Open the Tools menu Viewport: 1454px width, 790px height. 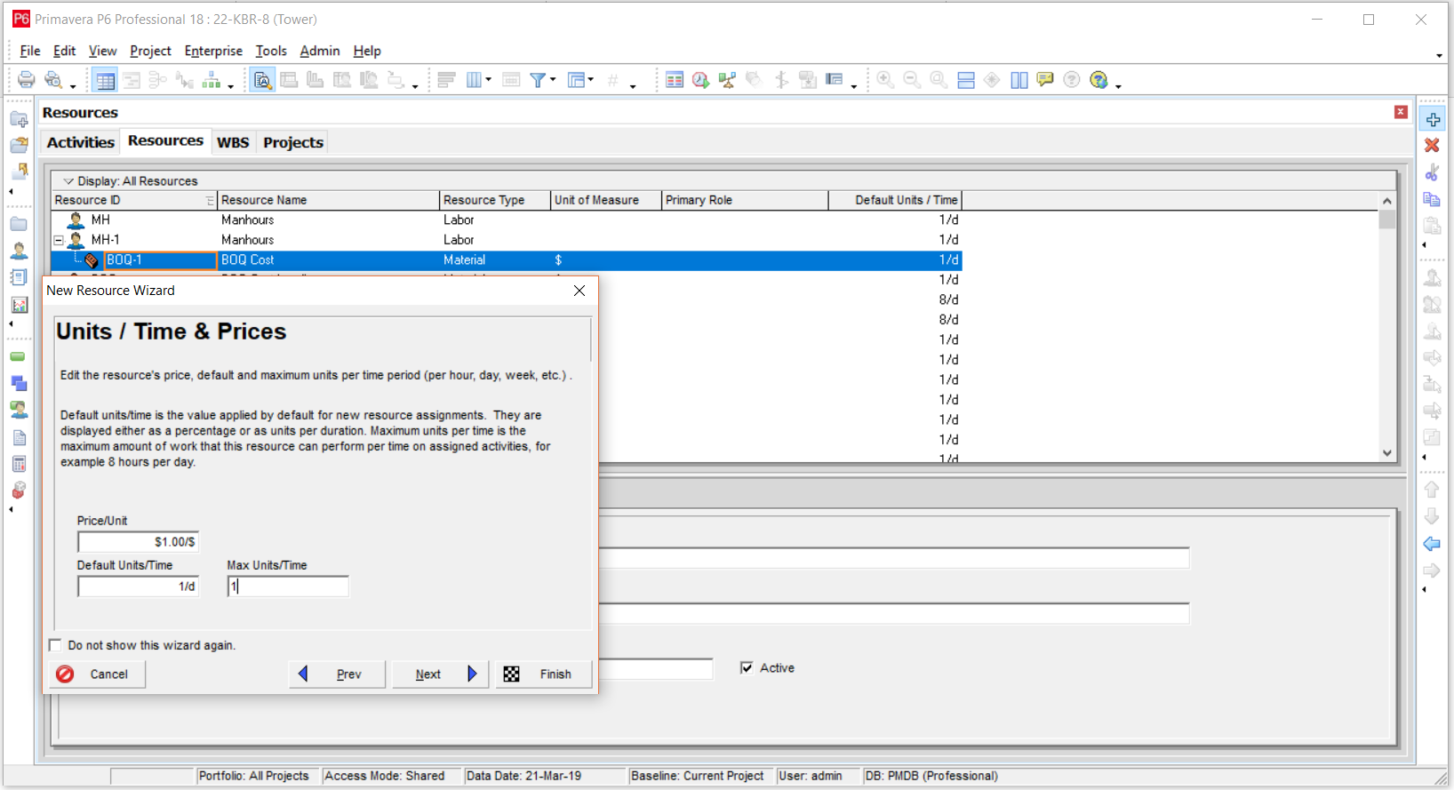[x=271, y=51]
